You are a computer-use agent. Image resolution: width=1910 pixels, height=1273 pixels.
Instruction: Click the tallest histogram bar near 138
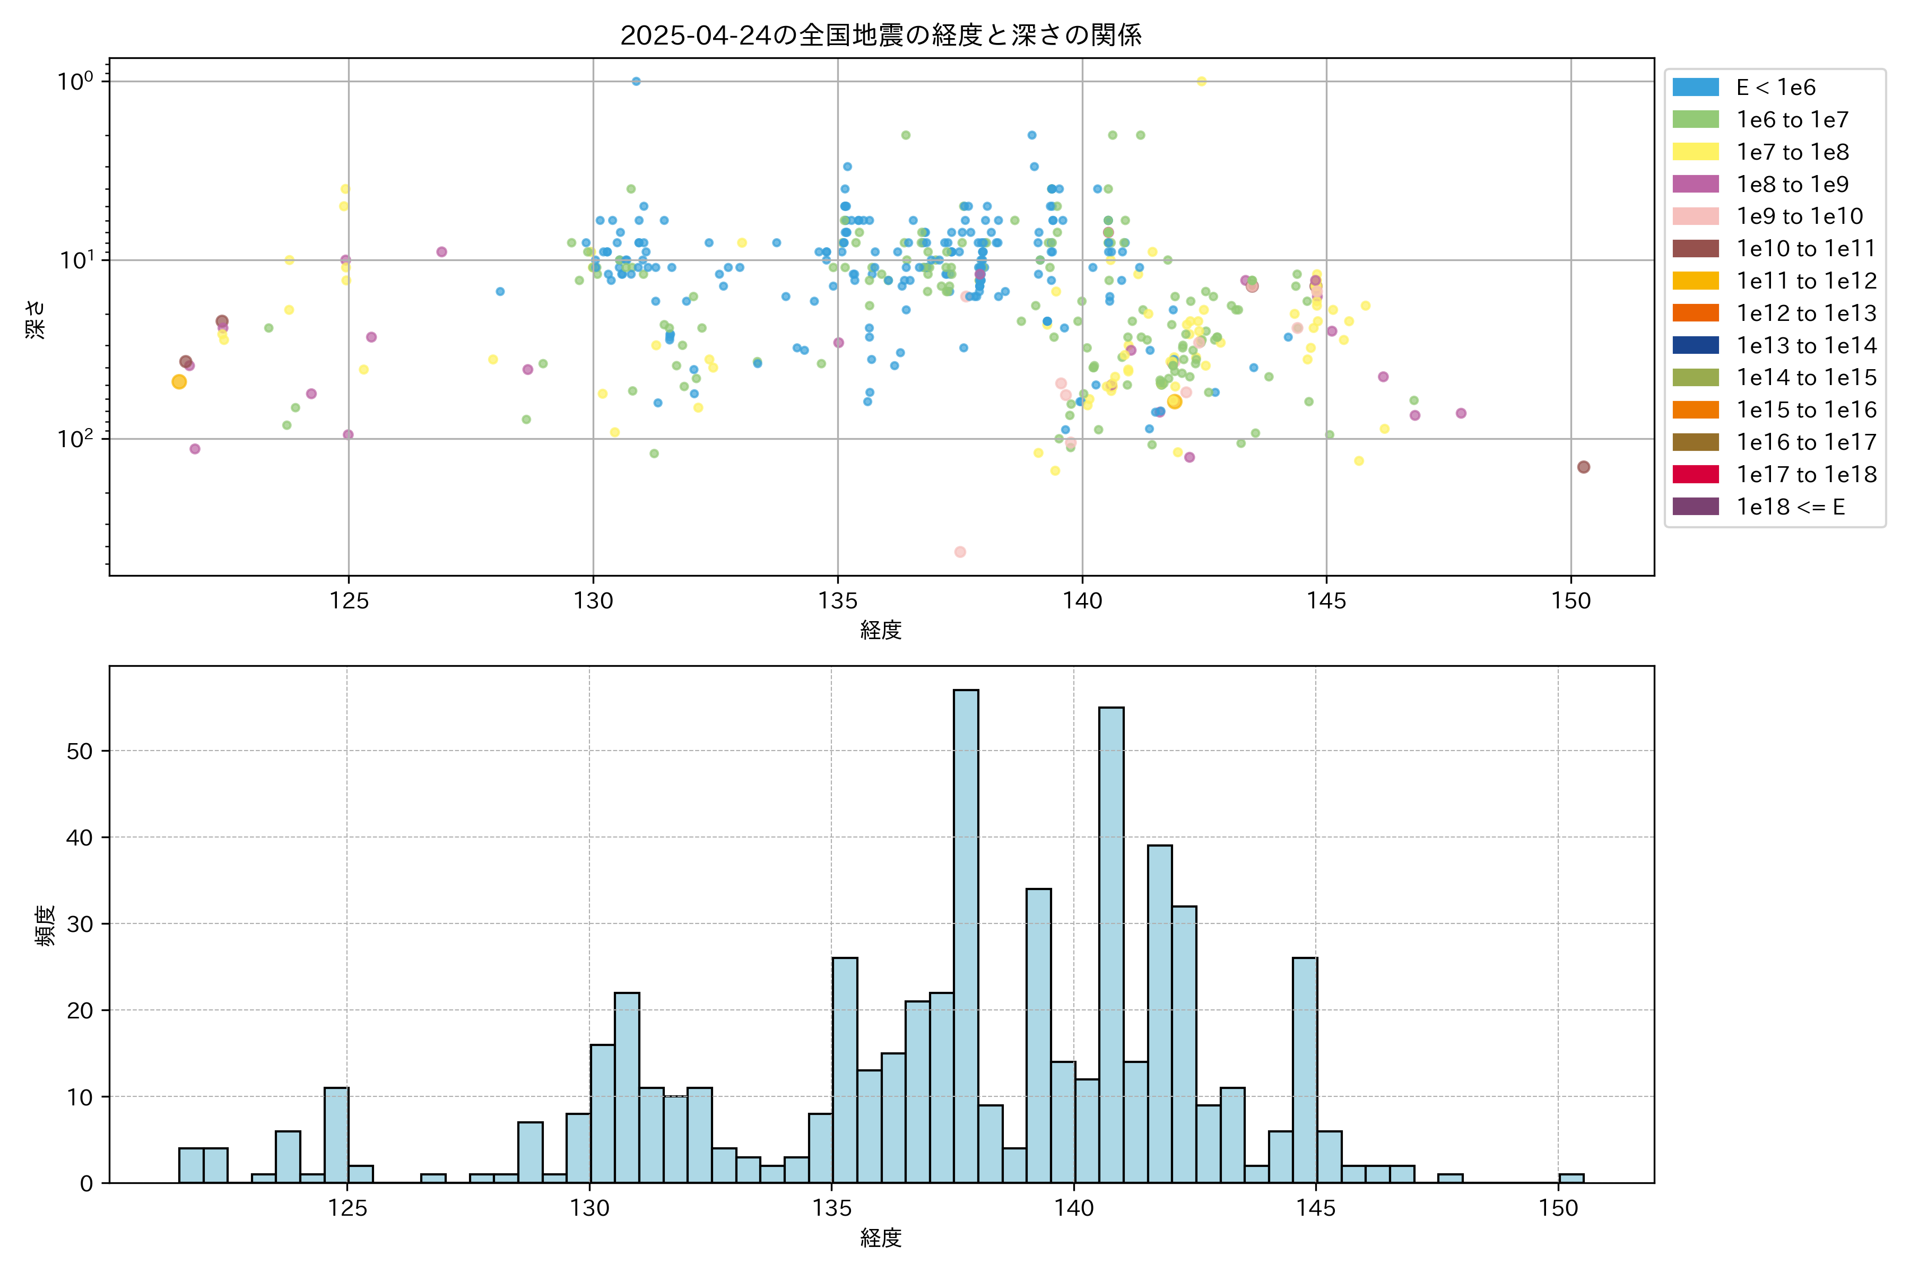(x=966, y=934)
